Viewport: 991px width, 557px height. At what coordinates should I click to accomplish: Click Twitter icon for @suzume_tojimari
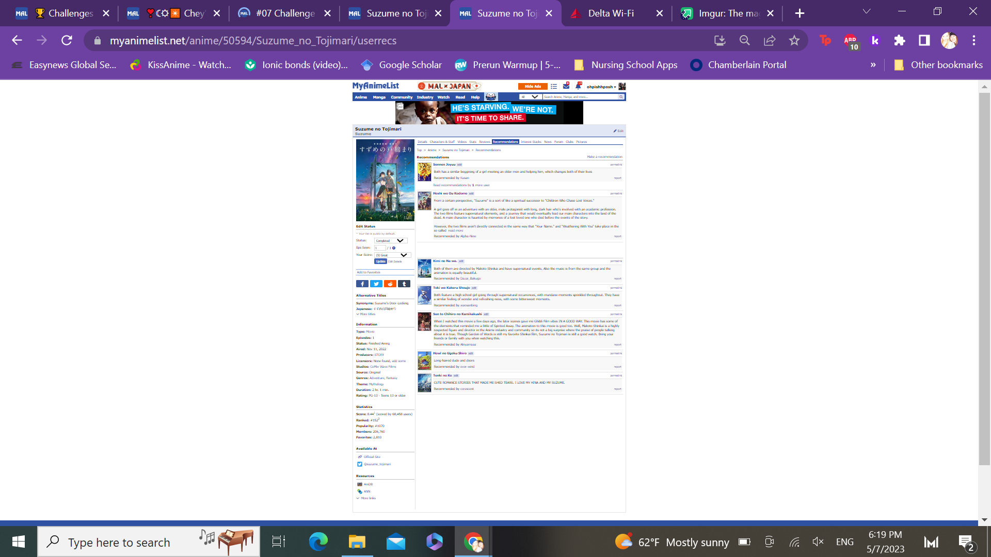360,464
